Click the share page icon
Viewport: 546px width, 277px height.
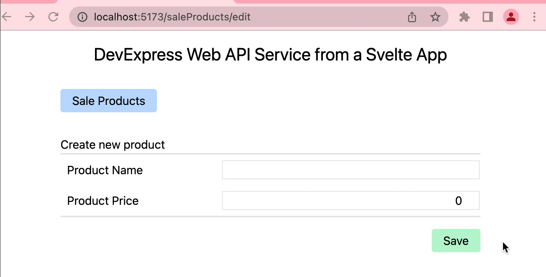(412, 17)
